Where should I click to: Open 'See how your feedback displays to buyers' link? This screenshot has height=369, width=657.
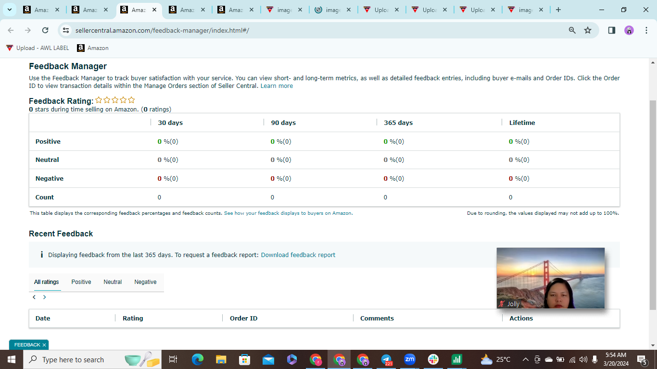tap(288, 213)
